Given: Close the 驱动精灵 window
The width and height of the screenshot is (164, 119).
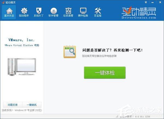Looking at the screenshot, I should [x=160, y=2].
